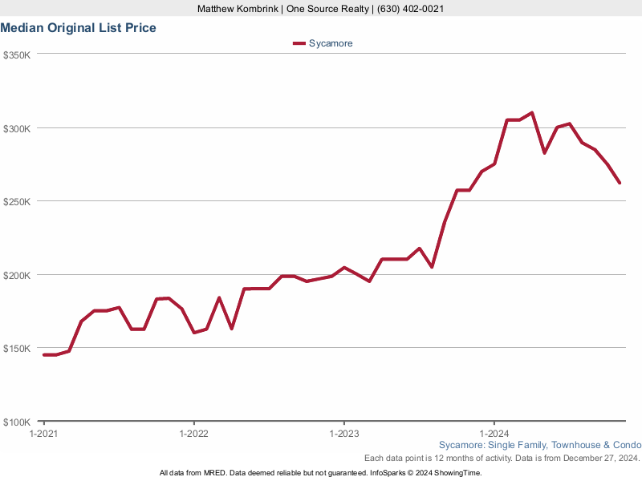Select the $250K y-axis label
Viewport: 642px width, 481px height.
pos(17,202)
